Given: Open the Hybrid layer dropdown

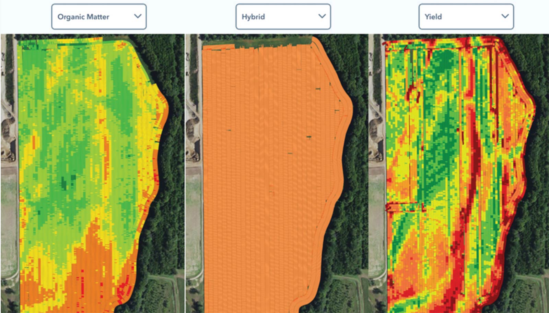Looking at the screenshot, I should pos(283,16).
